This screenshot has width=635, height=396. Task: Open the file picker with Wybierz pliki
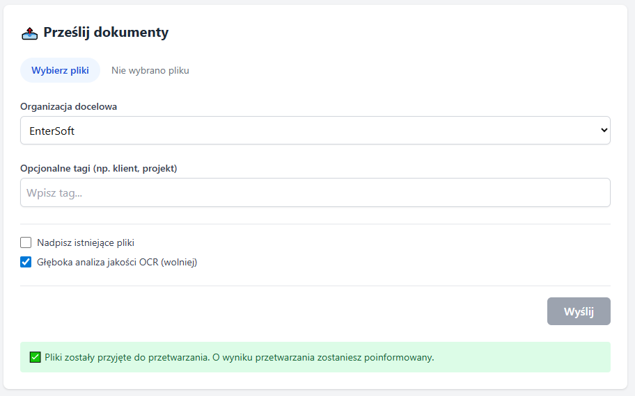[60, 70]
